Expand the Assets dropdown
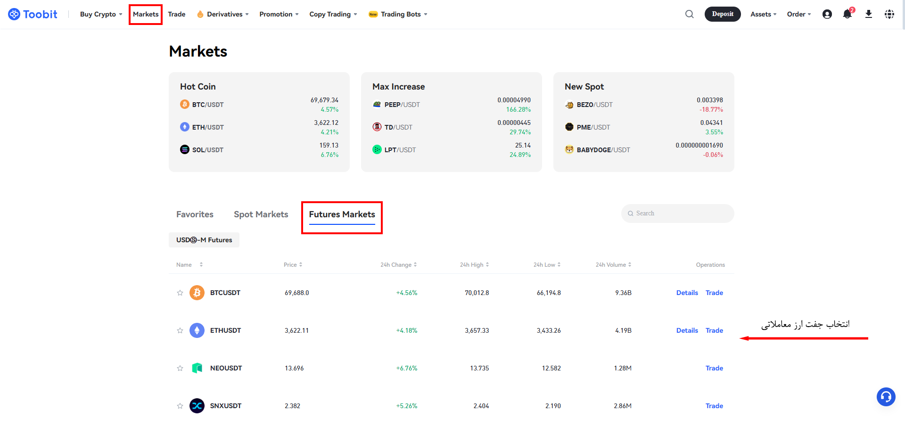This screenshot has width=905, height=427. pyautogui.click(x=764, y=14)
